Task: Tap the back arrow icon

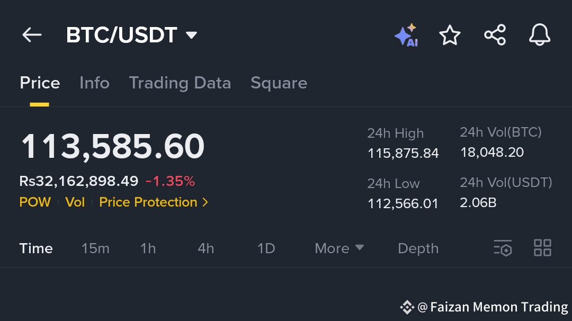Action: (x=32, y=35)
